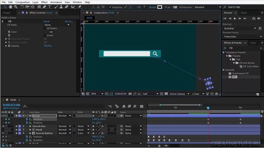Select the Zoom magnifier tool
This screenshot has height=148, width=264.
click(x=16, y=7)
